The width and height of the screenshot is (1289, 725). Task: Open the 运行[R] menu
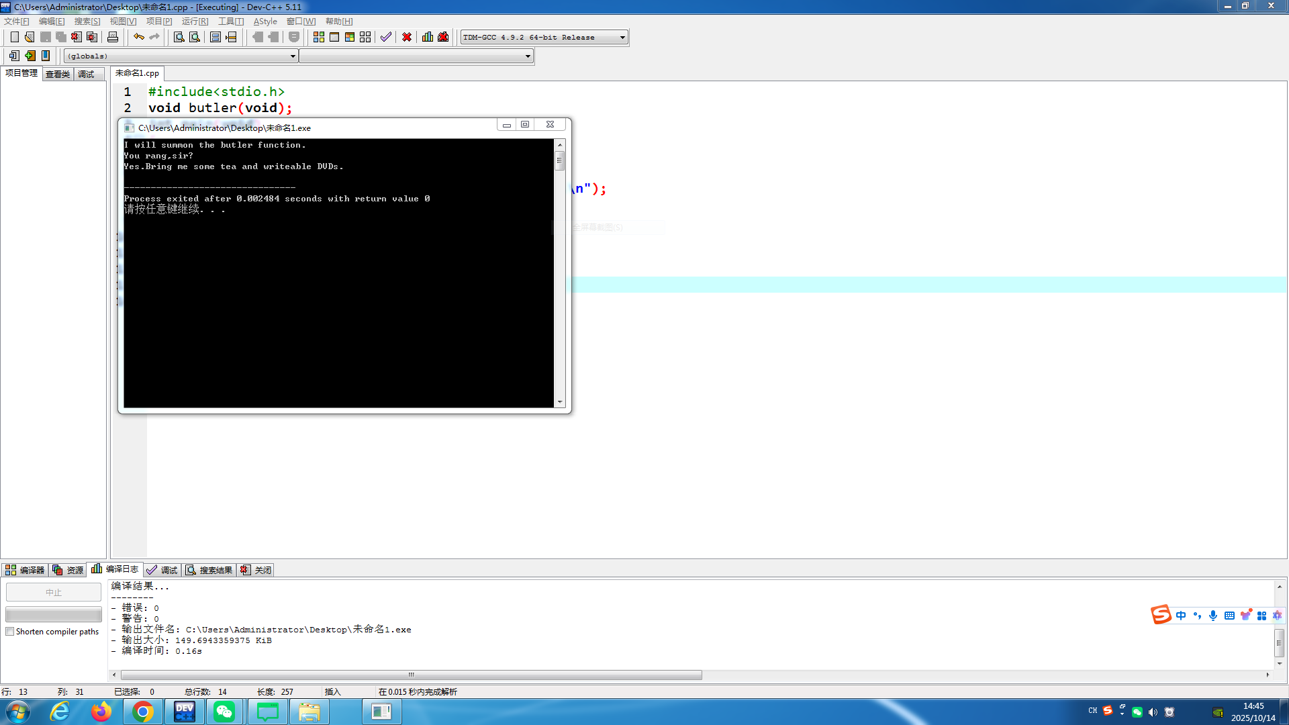[195, 21]
